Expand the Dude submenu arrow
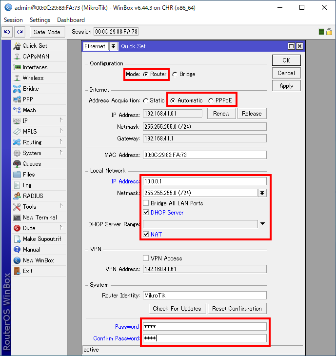Screen dimensions: 336x356 [61, 227]
